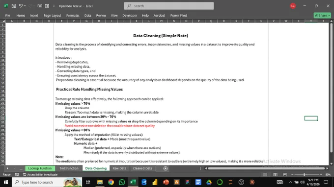Image resolution: width=334 pixels, height=187 pixels.
Task: Go to previous sheet tab arrow
Action: 7,168
